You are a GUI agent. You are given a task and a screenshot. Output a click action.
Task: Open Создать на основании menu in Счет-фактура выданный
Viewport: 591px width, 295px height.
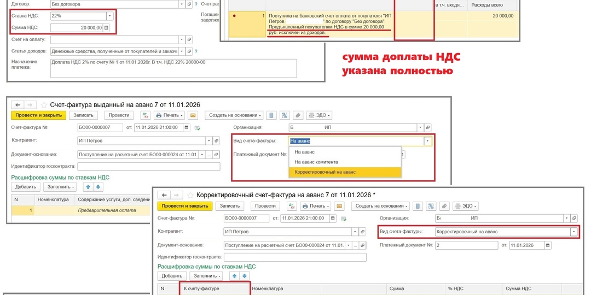coord(235,115)
